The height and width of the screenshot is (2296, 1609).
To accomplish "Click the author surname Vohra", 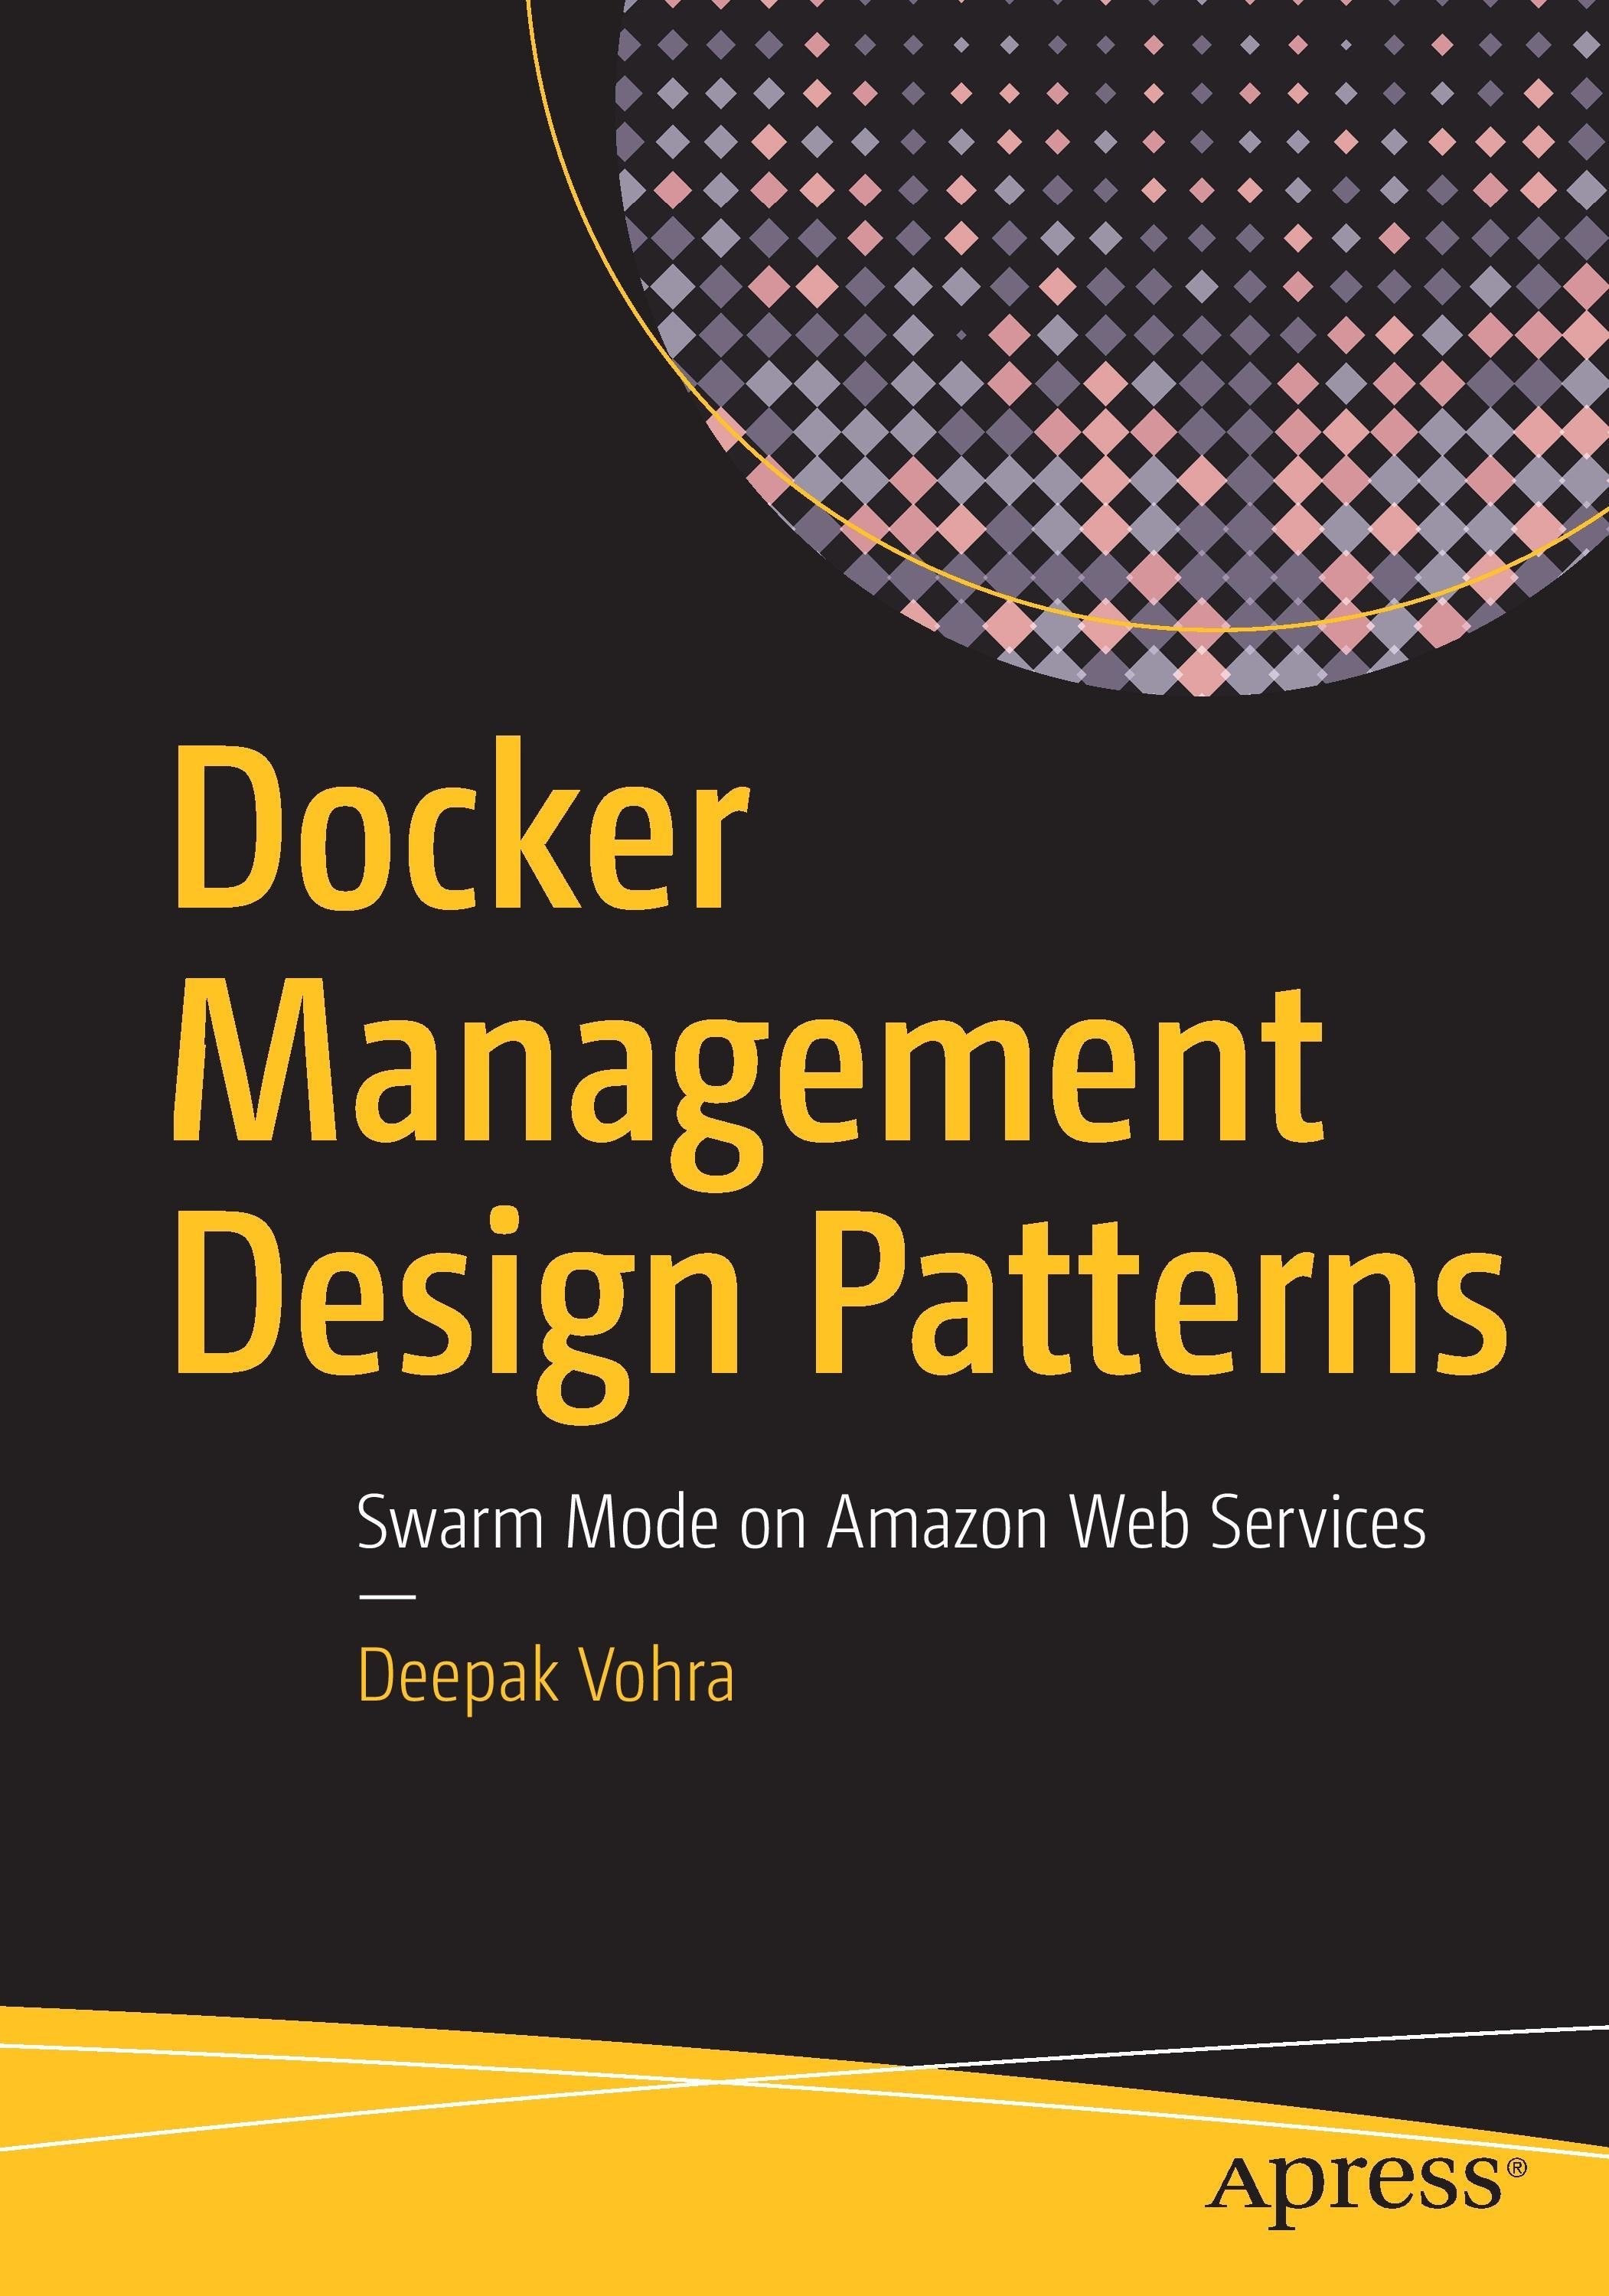I will pos(655,1675).
